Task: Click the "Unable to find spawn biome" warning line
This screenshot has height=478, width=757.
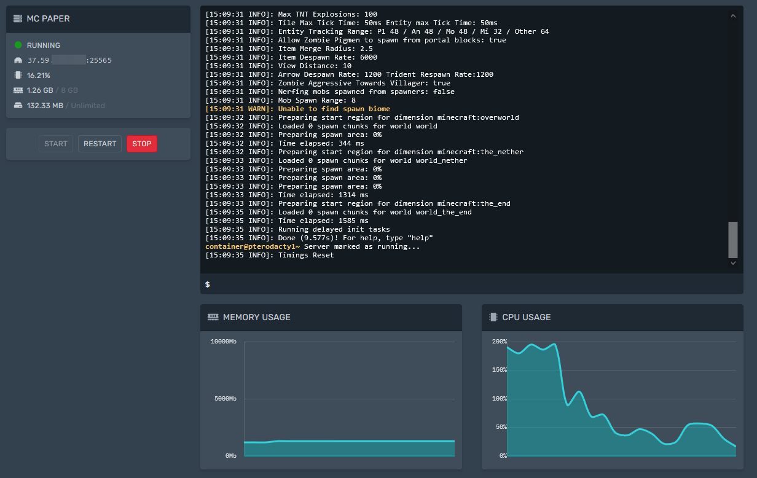Action: click(x=298, y=109)
